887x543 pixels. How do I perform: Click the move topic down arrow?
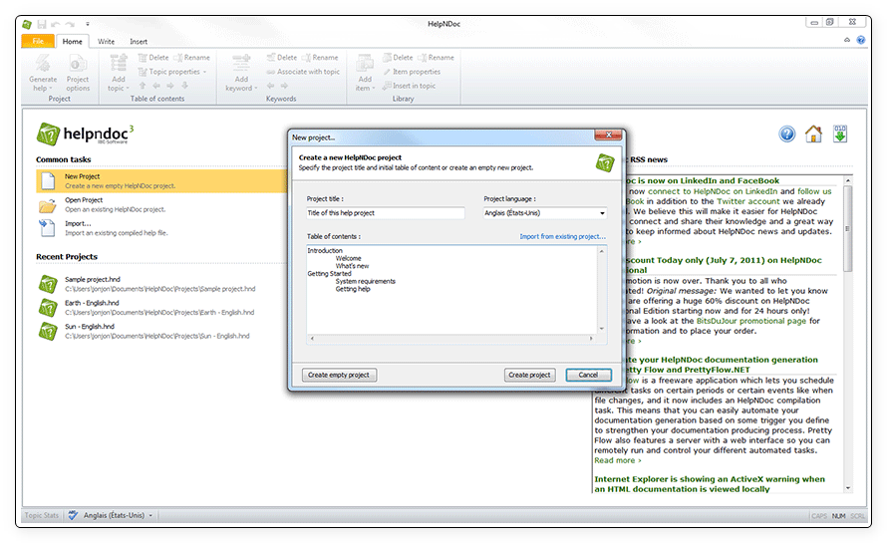click(184, 86)
